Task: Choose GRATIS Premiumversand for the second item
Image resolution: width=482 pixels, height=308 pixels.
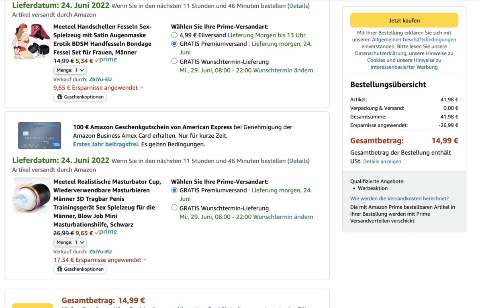Action: pos(174,190)
